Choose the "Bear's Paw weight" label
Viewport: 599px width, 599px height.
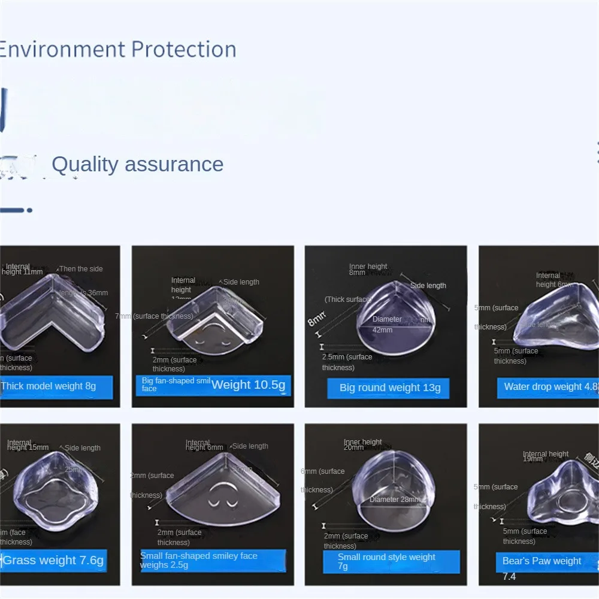click(542, 561)
